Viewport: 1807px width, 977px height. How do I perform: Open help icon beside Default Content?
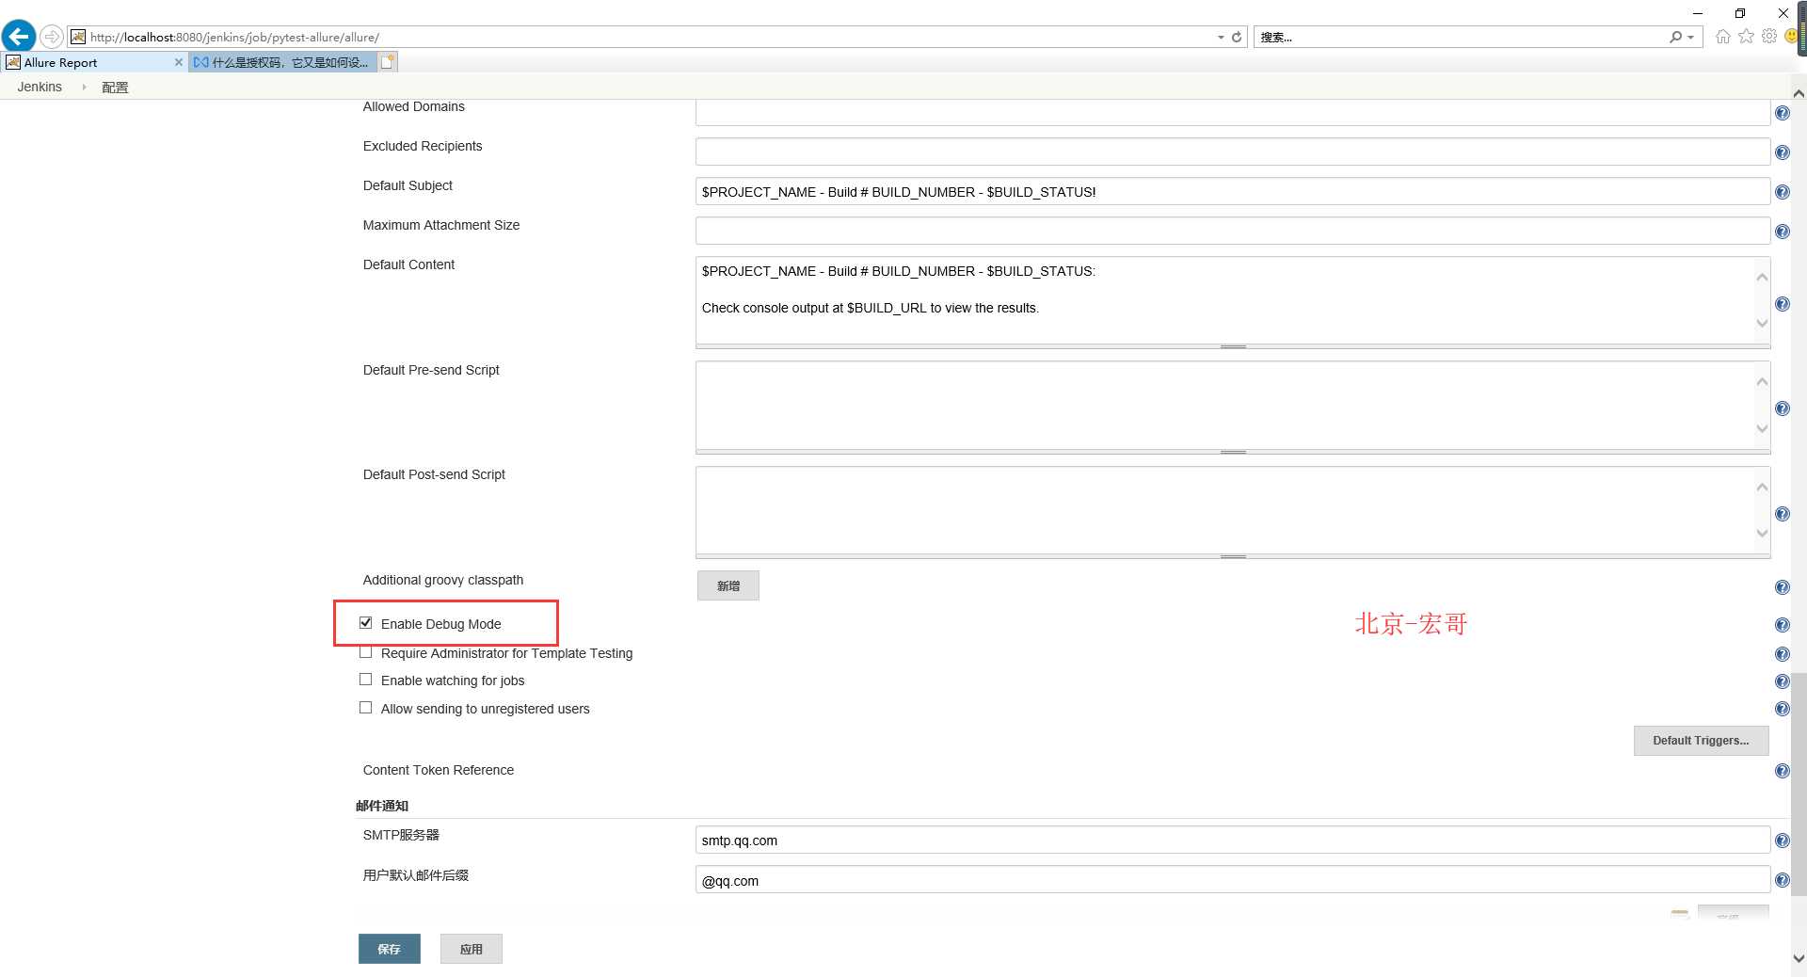click(1782, 304)
